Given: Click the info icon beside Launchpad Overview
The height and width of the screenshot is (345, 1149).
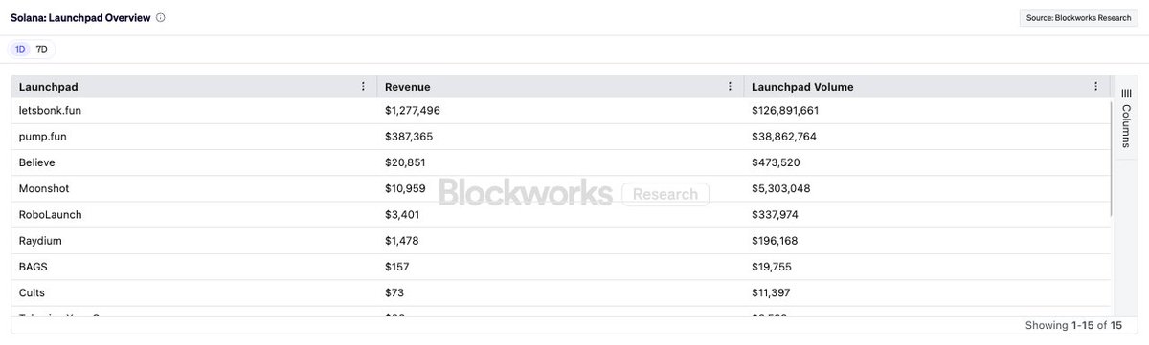Looking at the screenshot, I should pos(160,17).
